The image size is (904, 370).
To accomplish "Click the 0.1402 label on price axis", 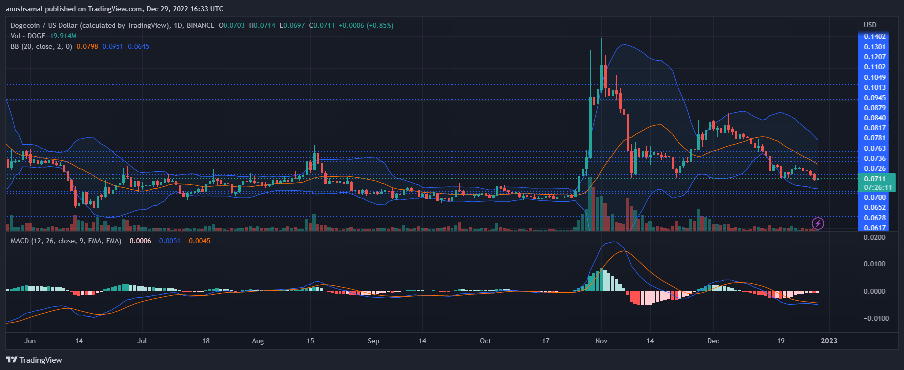I will pos(875,36).
